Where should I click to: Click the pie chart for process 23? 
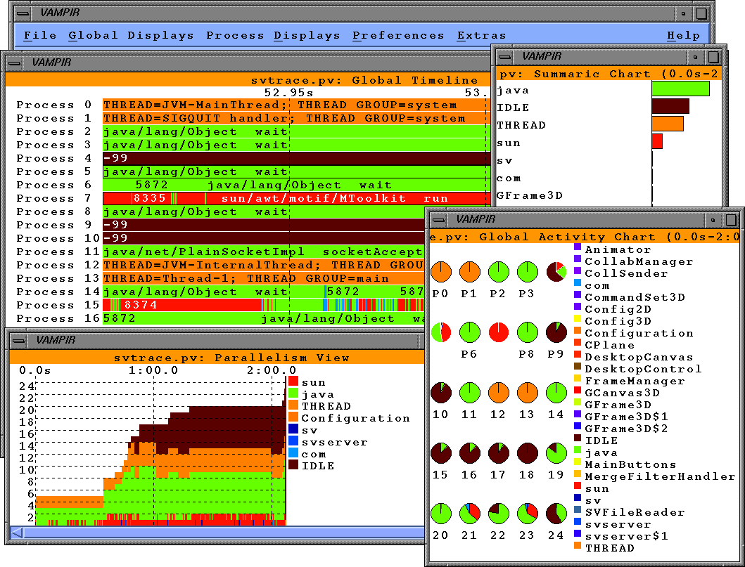(528, 514)
